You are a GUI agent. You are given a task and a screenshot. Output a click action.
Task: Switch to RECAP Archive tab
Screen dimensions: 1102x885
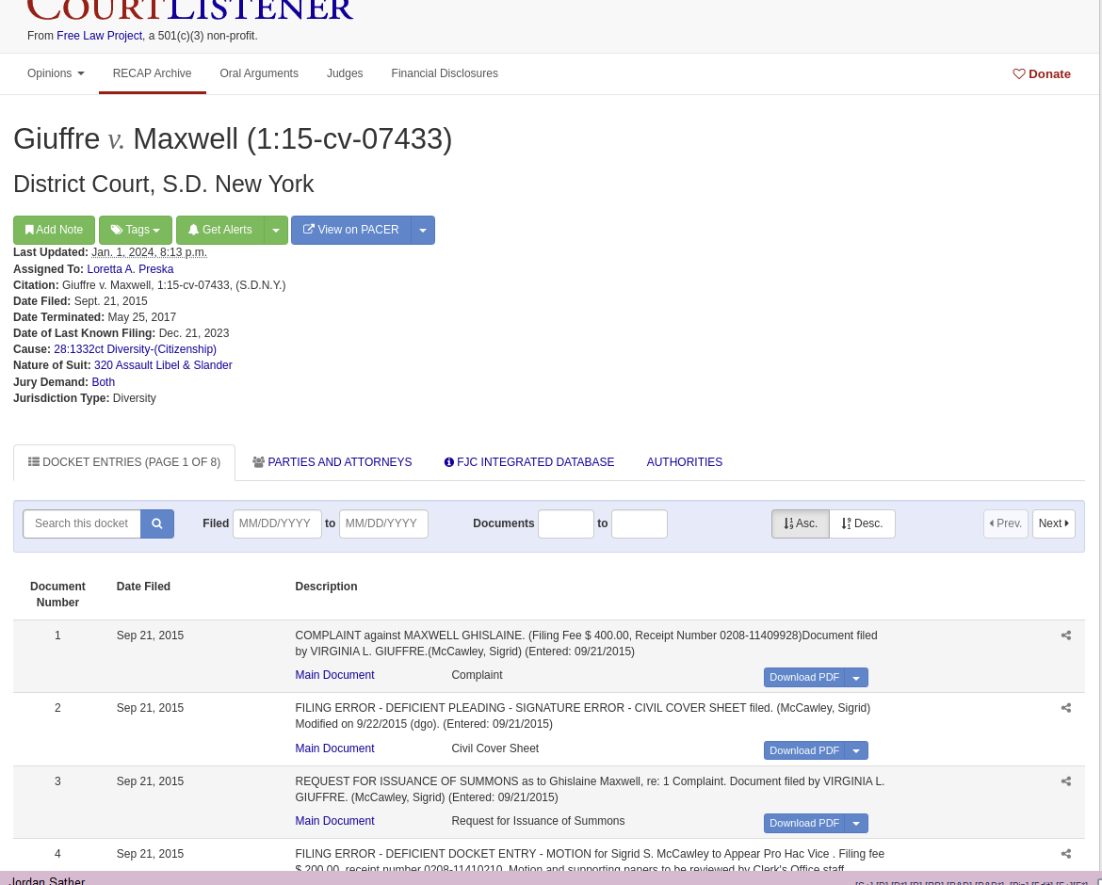[x=152, y=73]
